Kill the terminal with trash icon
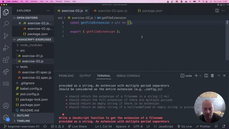Viewport: 229px width, 129px height. pos(212,76)
